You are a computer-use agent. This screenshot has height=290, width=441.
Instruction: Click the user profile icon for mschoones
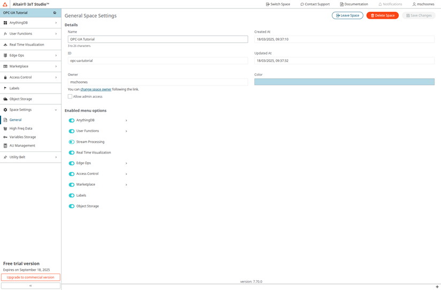coord(414,4)
